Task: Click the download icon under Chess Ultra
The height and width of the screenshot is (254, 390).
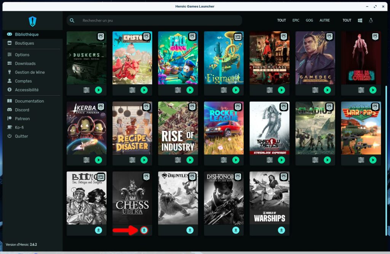Action: point(144,230)
